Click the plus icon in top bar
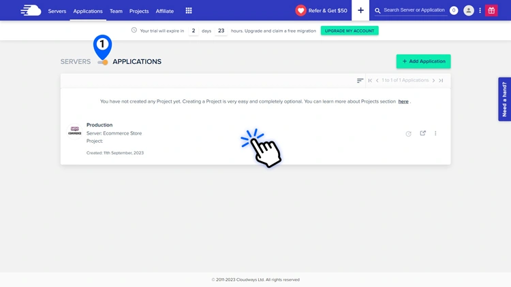This screenshot has height=287, width=511. tap(360, 10)
